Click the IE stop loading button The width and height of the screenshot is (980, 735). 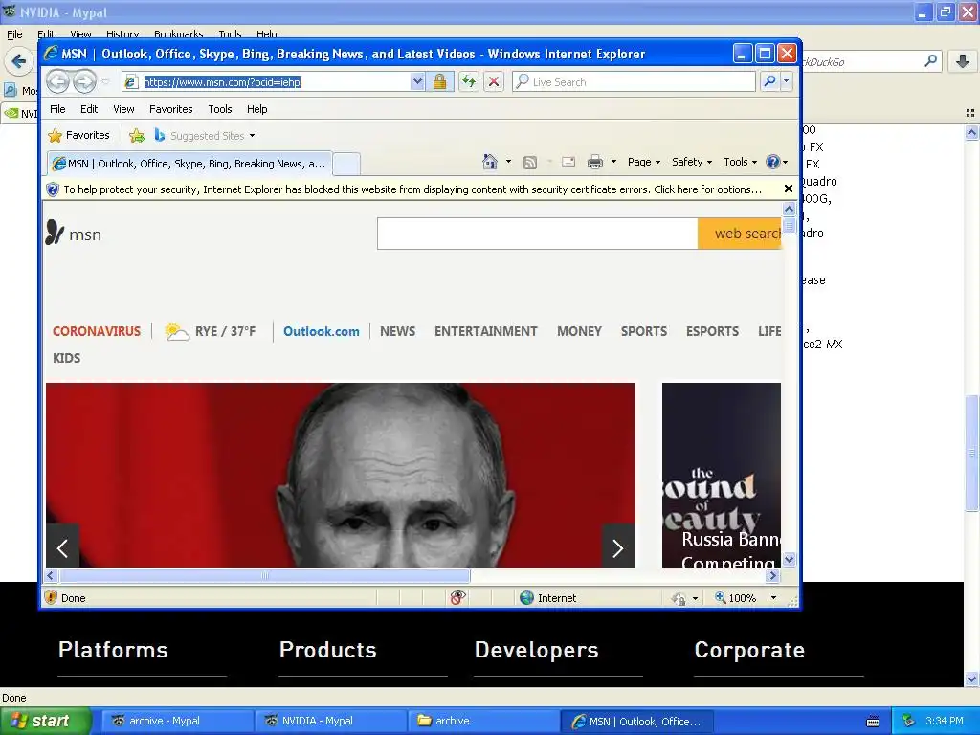[x=494, y=81]
